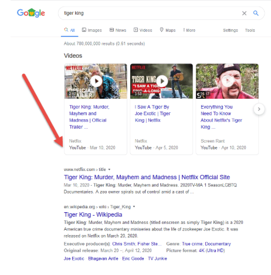Viewport: 271px width, 275px height.
Task: Switch to the Maps tab
Action: pos(168,30)
